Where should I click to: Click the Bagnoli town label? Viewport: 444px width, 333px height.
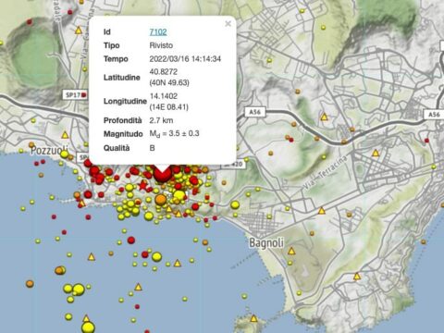point(266,242)
